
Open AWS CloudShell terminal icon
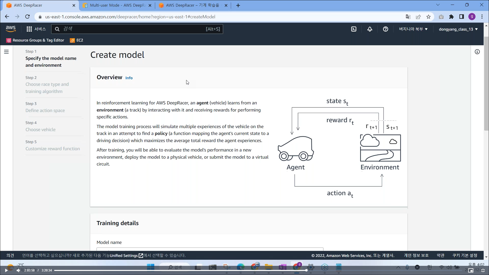click(x=354, y=29)
